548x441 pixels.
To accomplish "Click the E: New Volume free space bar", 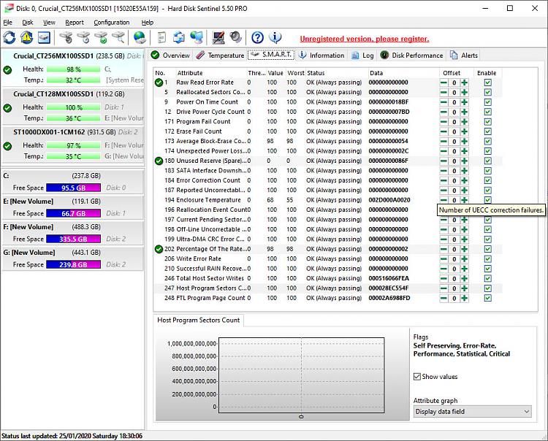I will (73, 213).
